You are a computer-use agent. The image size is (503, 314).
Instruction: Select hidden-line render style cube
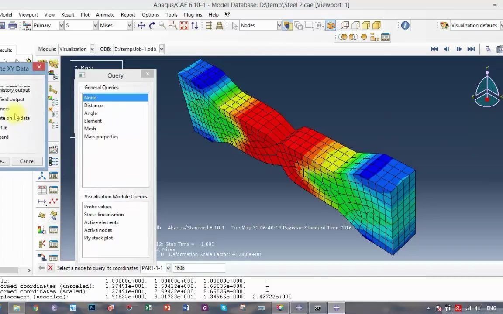click(x=355, y=25)
